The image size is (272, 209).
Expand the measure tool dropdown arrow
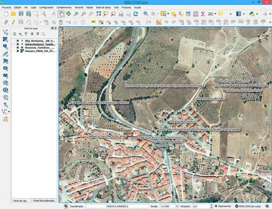point(215,14)
